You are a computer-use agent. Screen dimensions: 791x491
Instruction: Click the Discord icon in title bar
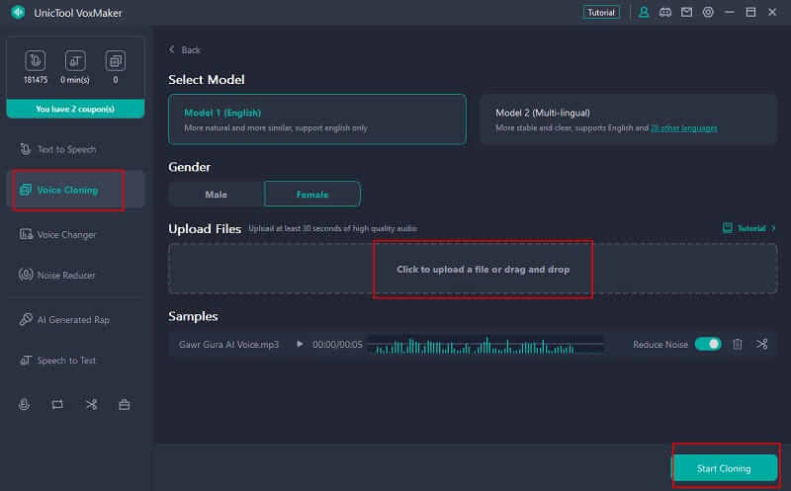pos(665,12)
